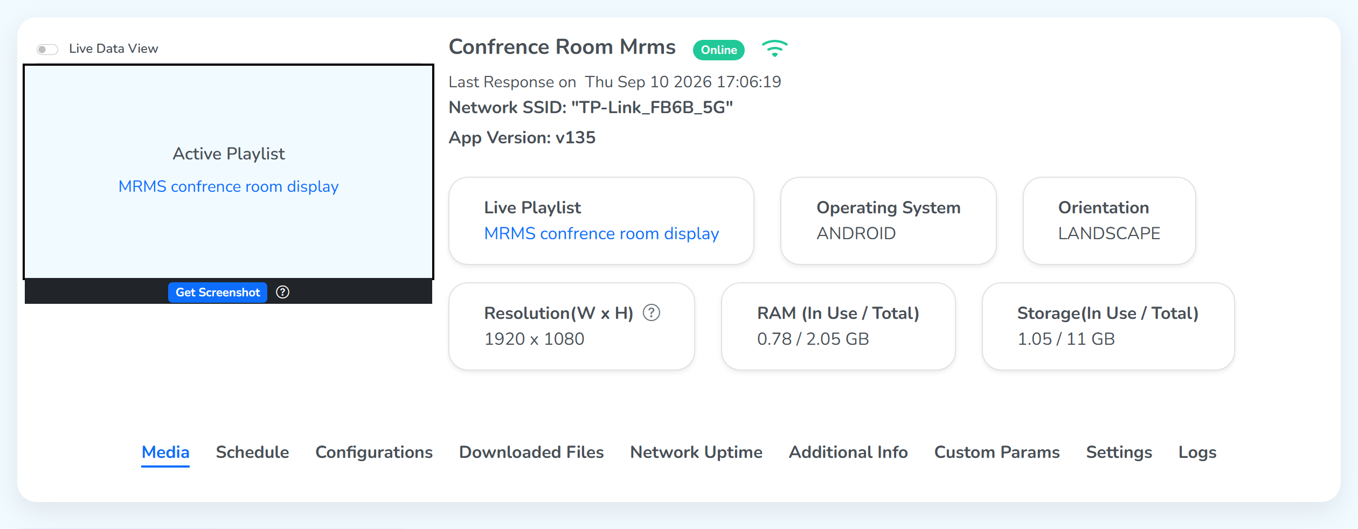Open the Downloaded Files tab
The height and width of the screenshot is (529, 1358).
coord(531,453)
